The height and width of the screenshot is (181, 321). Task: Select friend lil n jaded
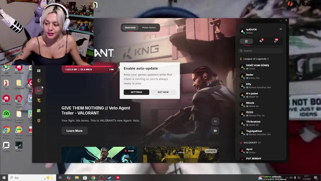261,95
